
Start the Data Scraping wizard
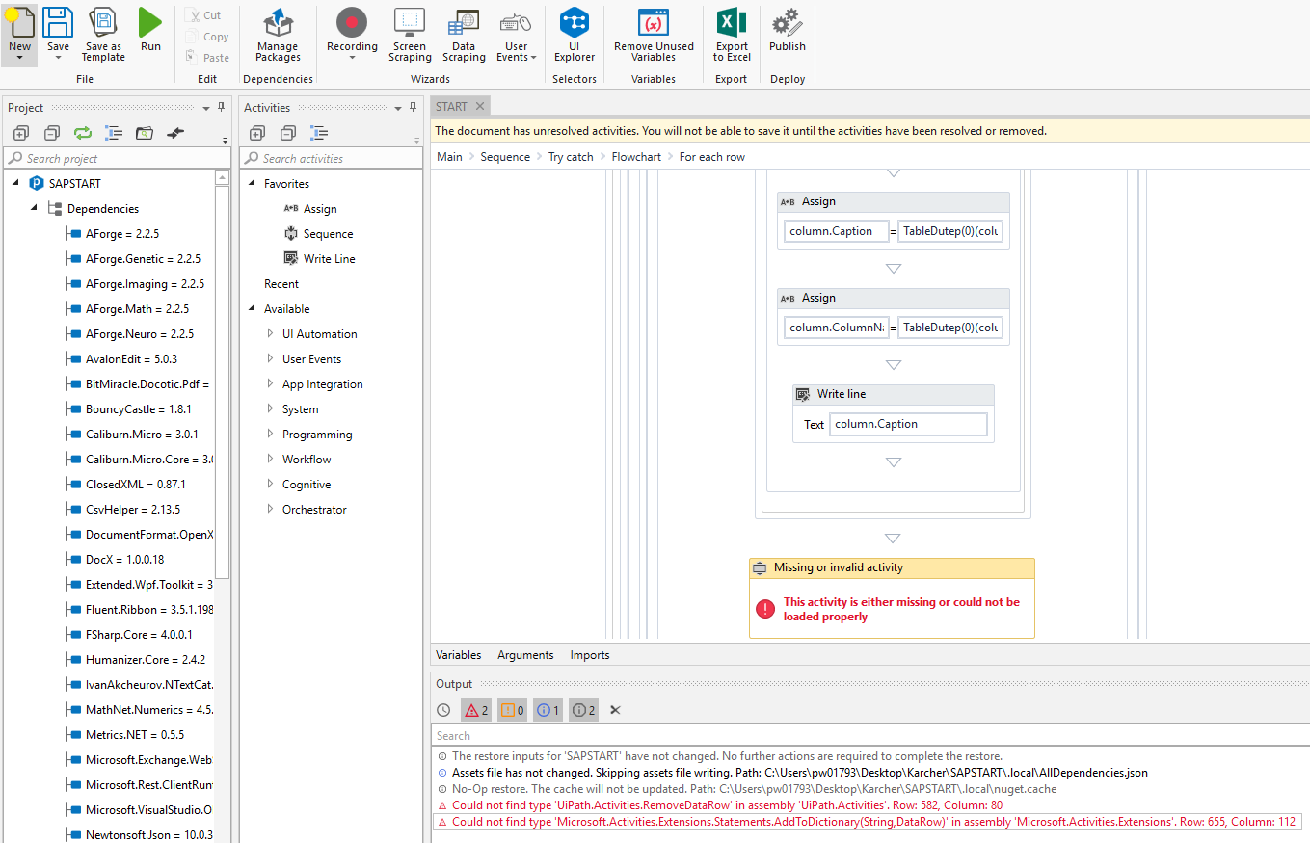tap(464, 36)
